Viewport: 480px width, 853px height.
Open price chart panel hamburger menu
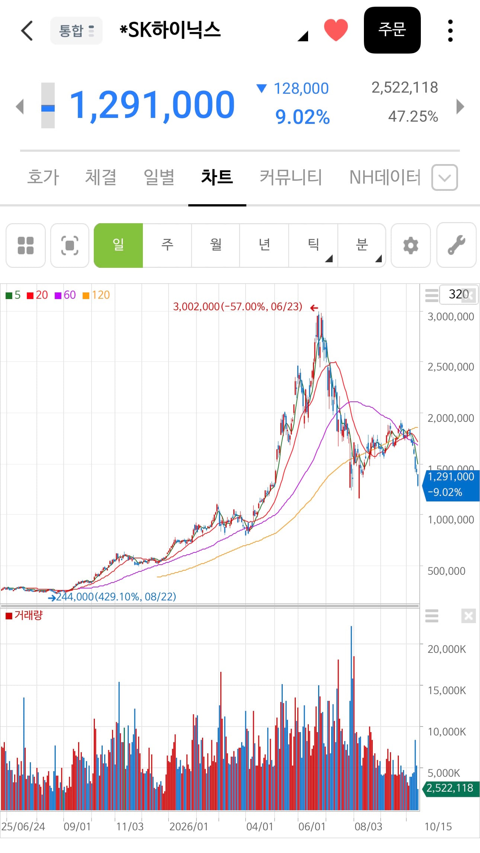432,296
